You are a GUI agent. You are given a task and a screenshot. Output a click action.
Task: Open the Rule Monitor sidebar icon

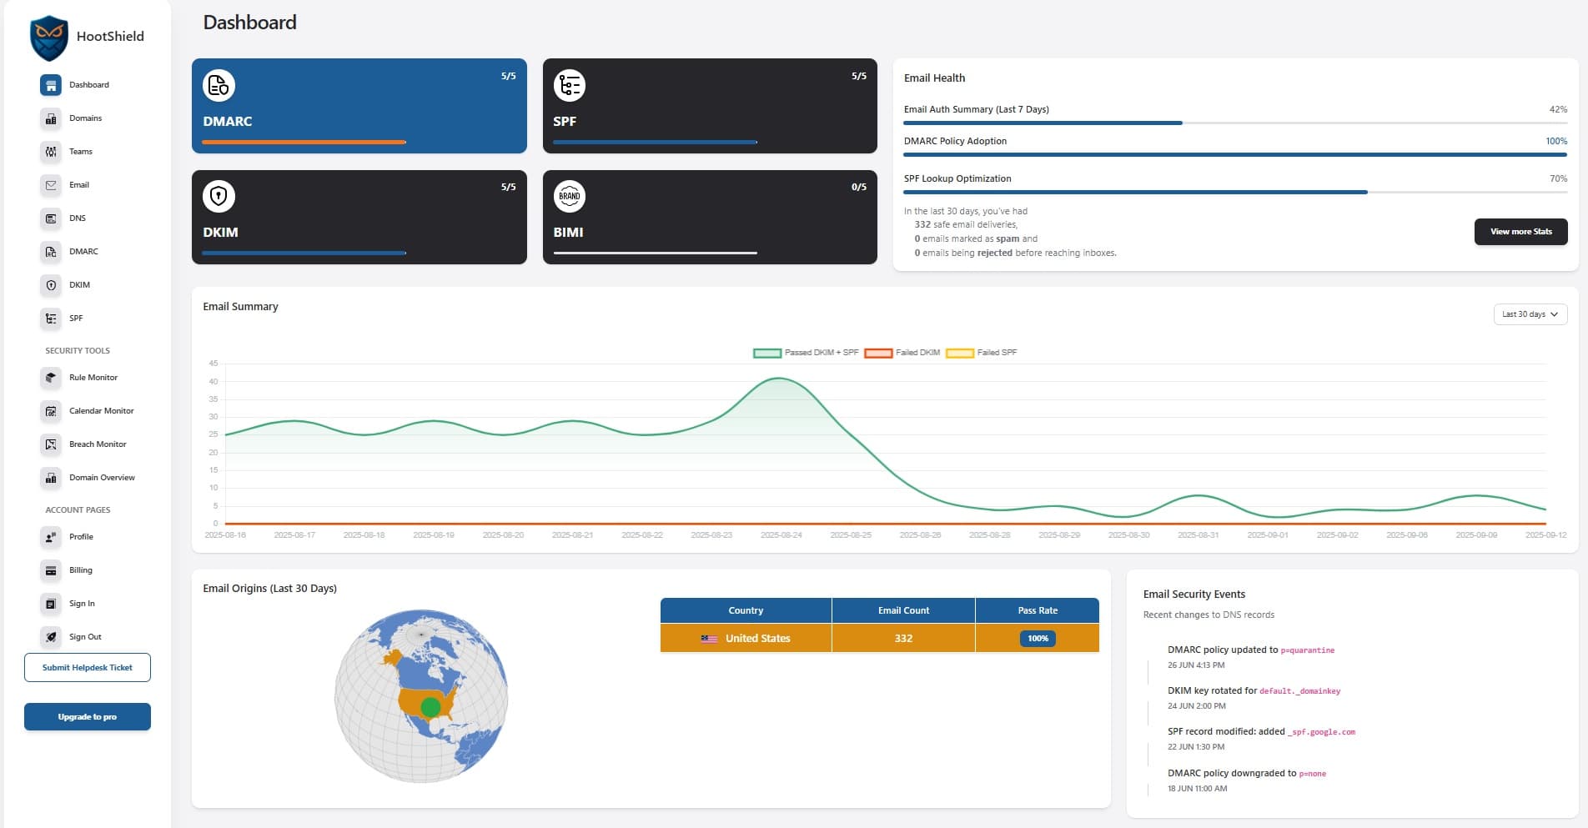coord(51,378)
